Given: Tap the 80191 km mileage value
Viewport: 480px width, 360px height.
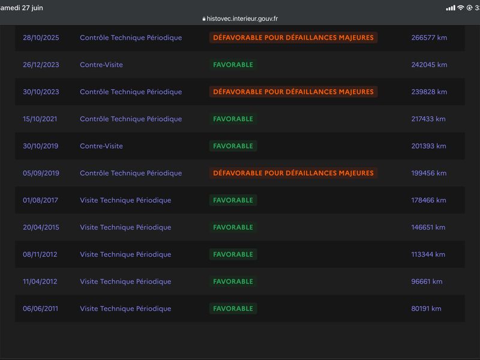Looking at the screenshot, I should 426,308.
